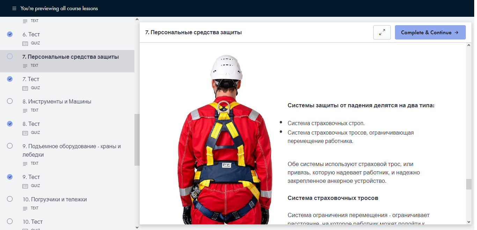This screenshot has width=477, height=230.
Task: Click You're previewing all course lessons text
Action: 59,8
